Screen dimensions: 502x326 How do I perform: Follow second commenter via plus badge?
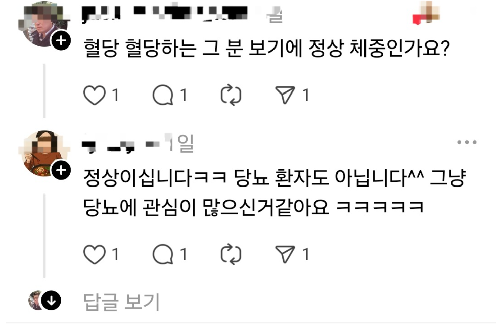pos(61,170)
